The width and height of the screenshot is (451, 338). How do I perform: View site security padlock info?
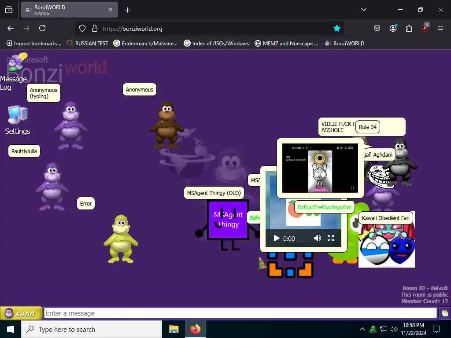(95, 29)
